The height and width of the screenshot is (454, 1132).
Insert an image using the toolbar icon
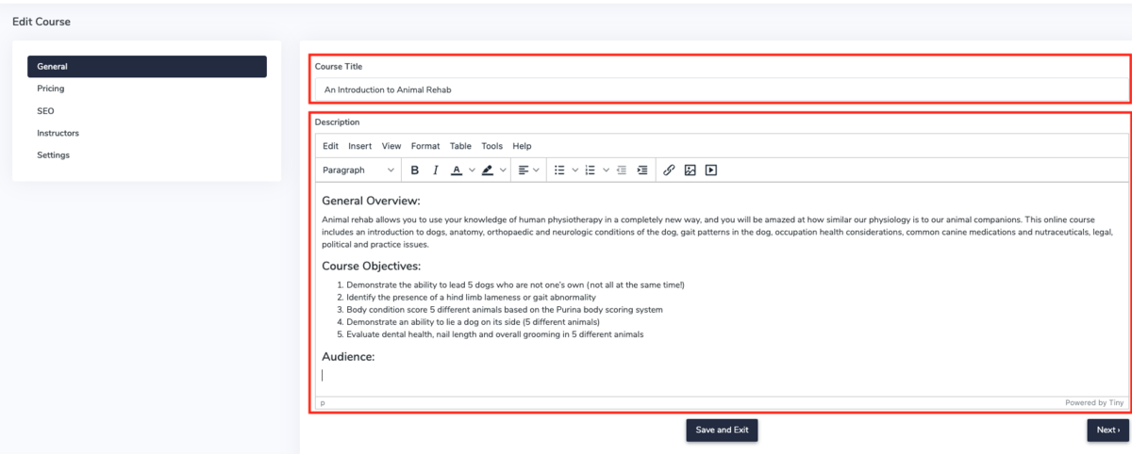tap(691, 170)
